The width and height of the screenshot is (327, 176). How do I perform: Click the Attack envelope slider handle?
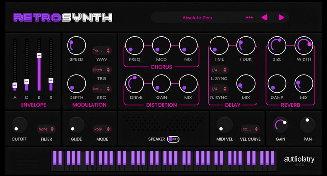(x=15, y=85)
